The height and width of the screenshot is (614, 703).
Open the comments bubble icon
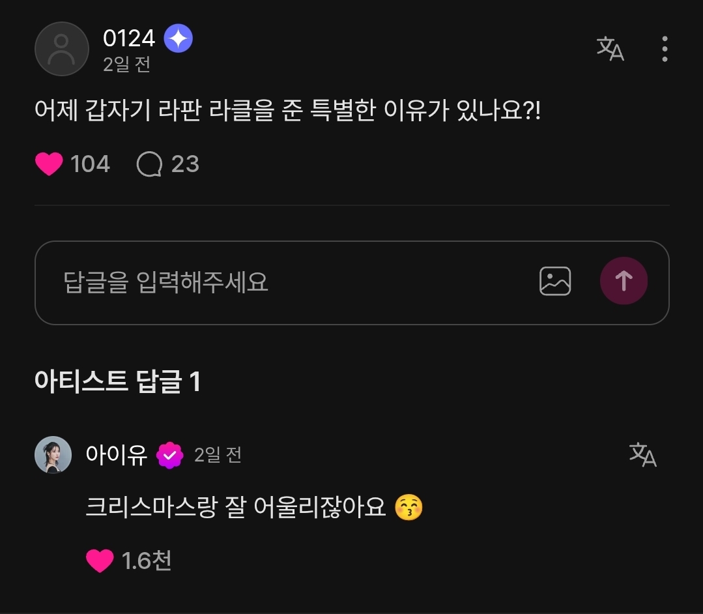(149, 164)
